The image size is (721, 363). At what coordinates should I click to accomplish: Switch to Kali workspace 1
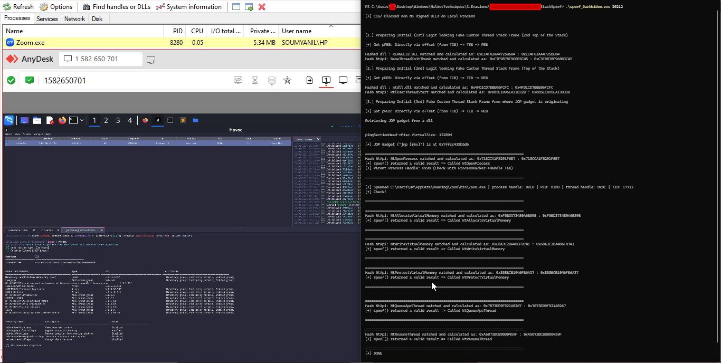click(94, 120)
